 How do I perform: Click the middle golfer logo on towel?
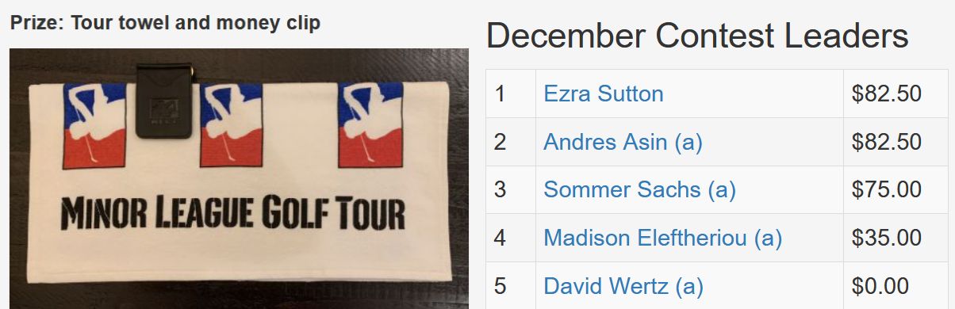point(232,124)
